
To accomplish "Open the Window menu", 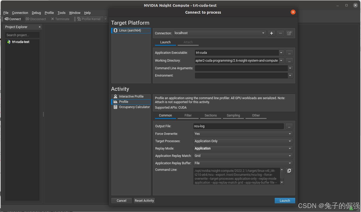I will (x=75, y=13).
